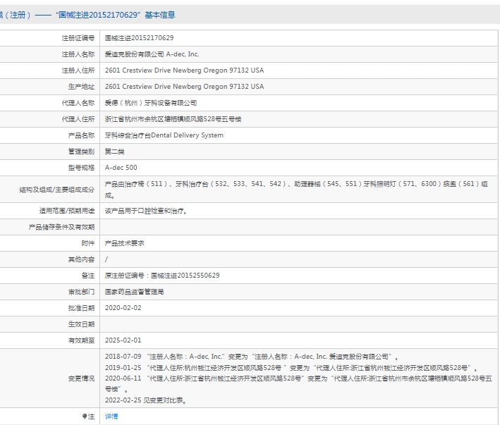Click the 生产地址 address value
The height and width of the screenshot is (425, 500).
(184, 87)
